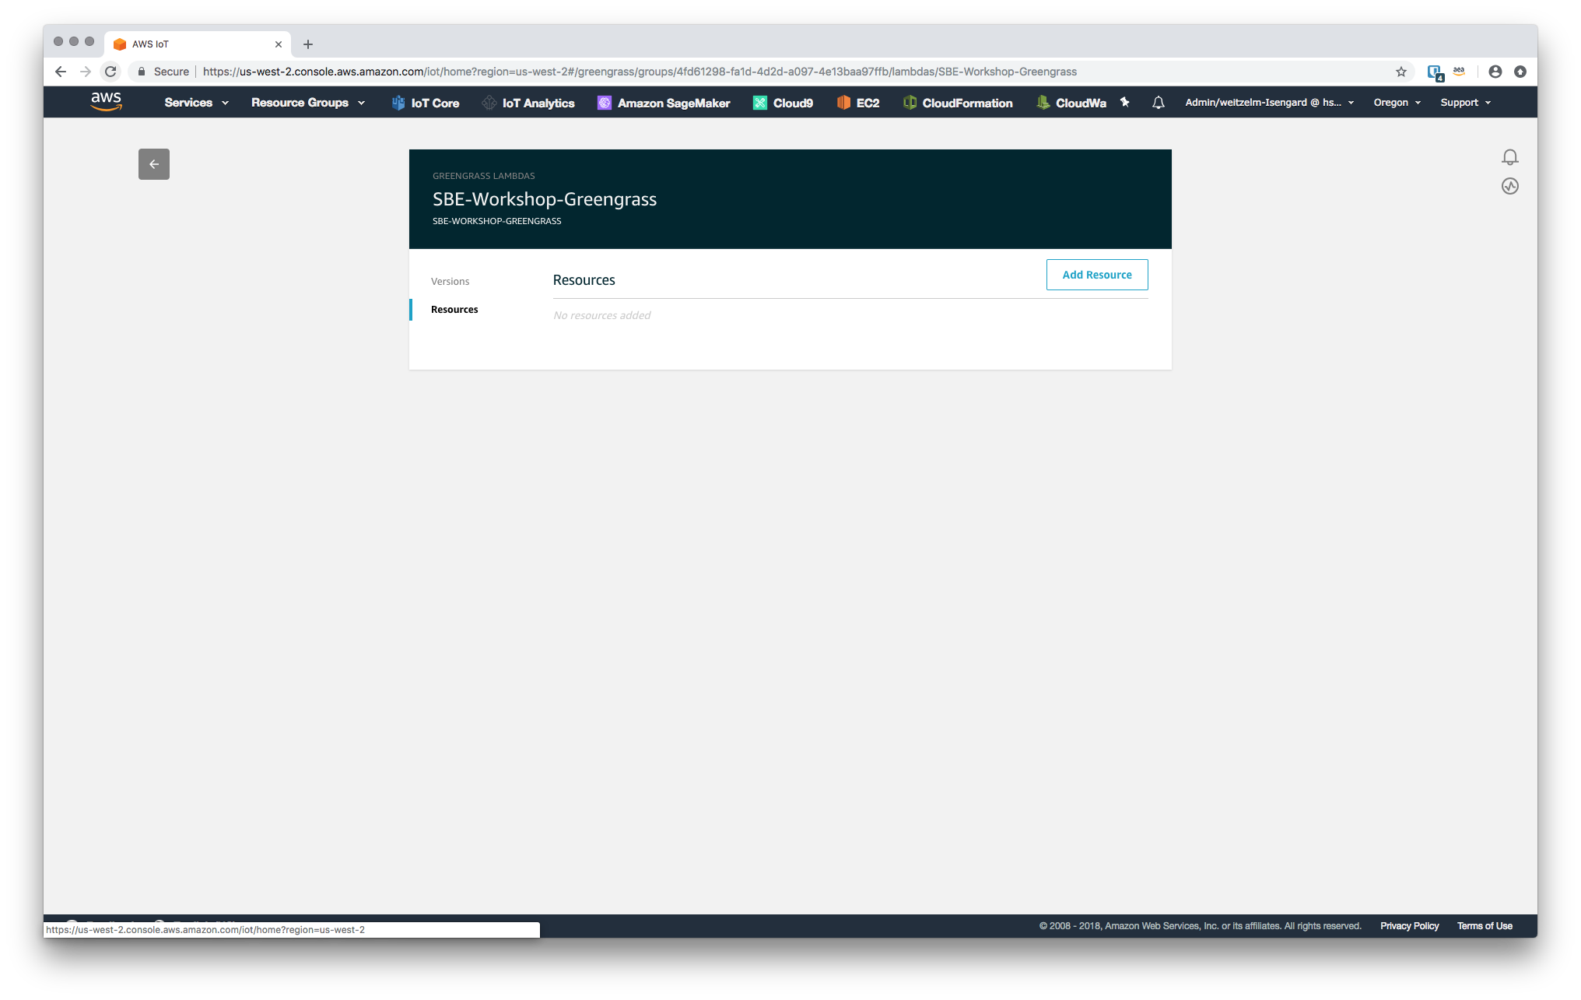Viewport: 1581px width, 1000px height.
Task: Expand the Resource Groups dropdown
Action: pos(308,103)
